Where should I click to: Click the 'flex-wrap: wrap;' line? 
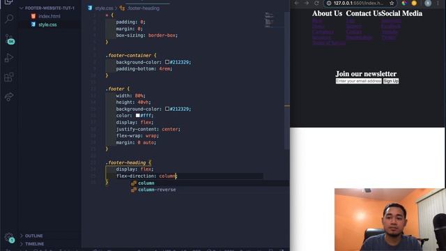137,136
